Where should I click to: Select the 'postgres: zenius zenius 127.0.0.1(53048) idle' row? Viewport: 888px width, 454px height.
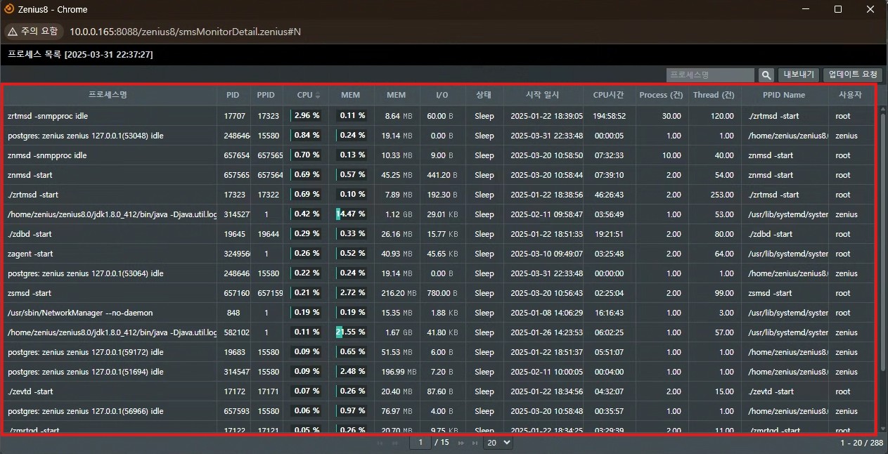coord(439,136)
